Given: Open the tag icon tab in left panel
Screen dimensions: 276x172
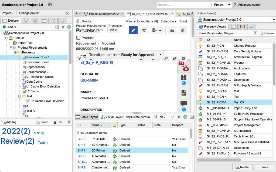Looking at the screenshot, I should [x=63, y=21].
